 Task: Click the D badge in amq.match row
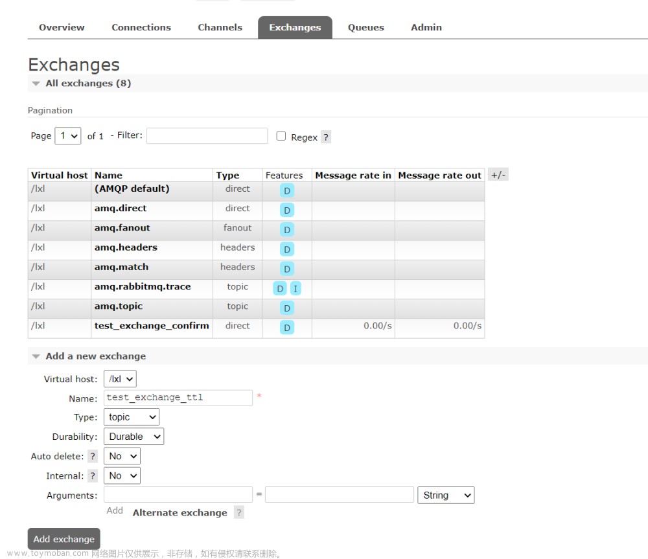point(287,269)
